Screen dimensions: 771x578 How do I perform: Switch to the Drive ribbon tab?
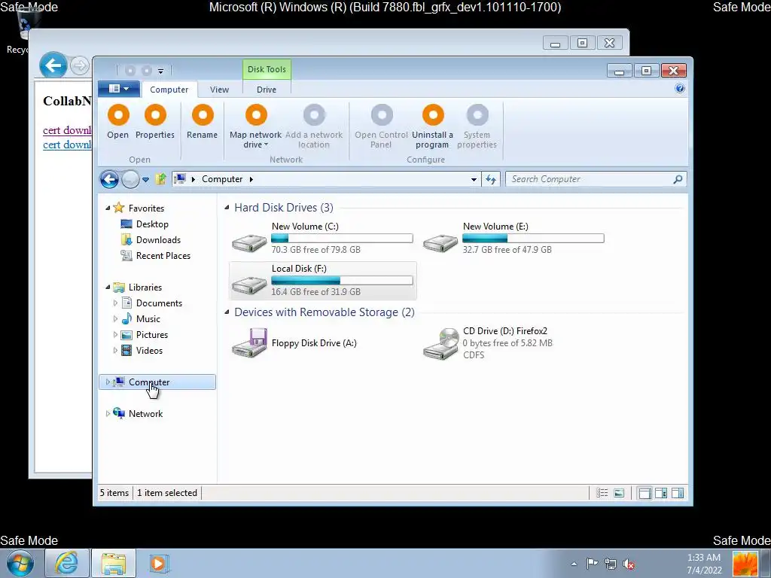pyautogui.click(x=267, y=90)
